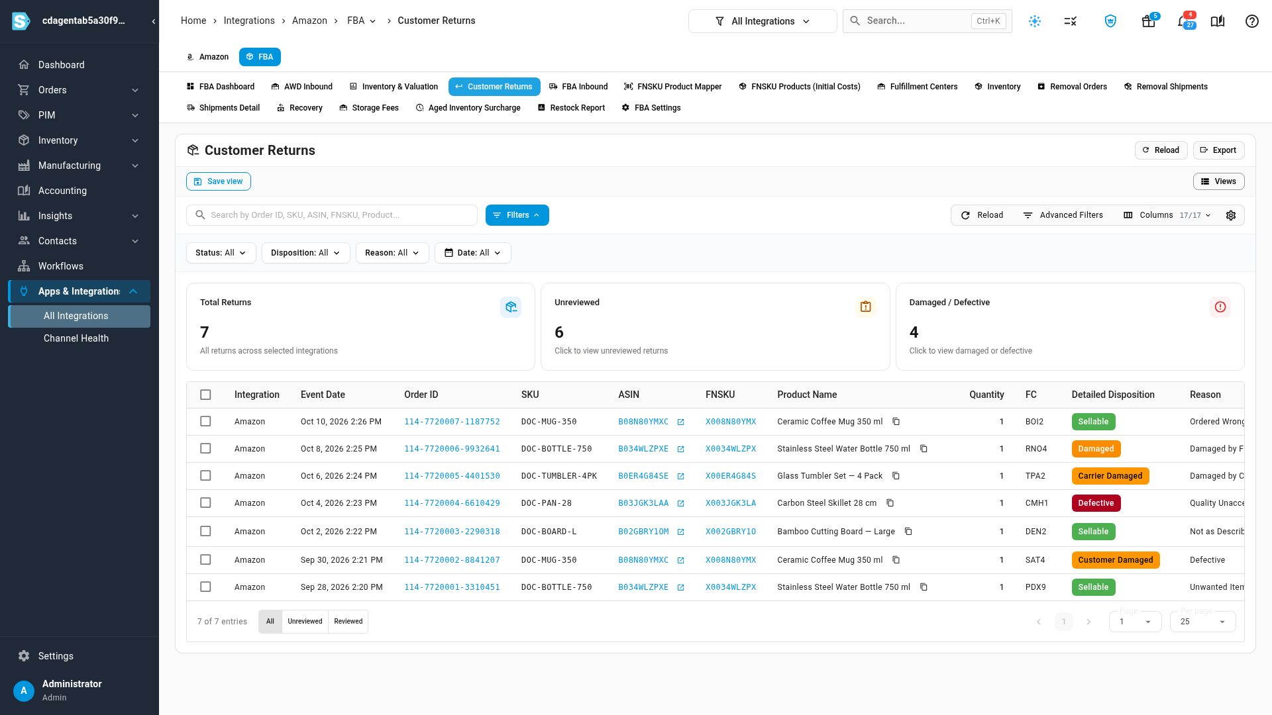Check the DOC-BOARD-L row checkbox

(x=205, y=532)
